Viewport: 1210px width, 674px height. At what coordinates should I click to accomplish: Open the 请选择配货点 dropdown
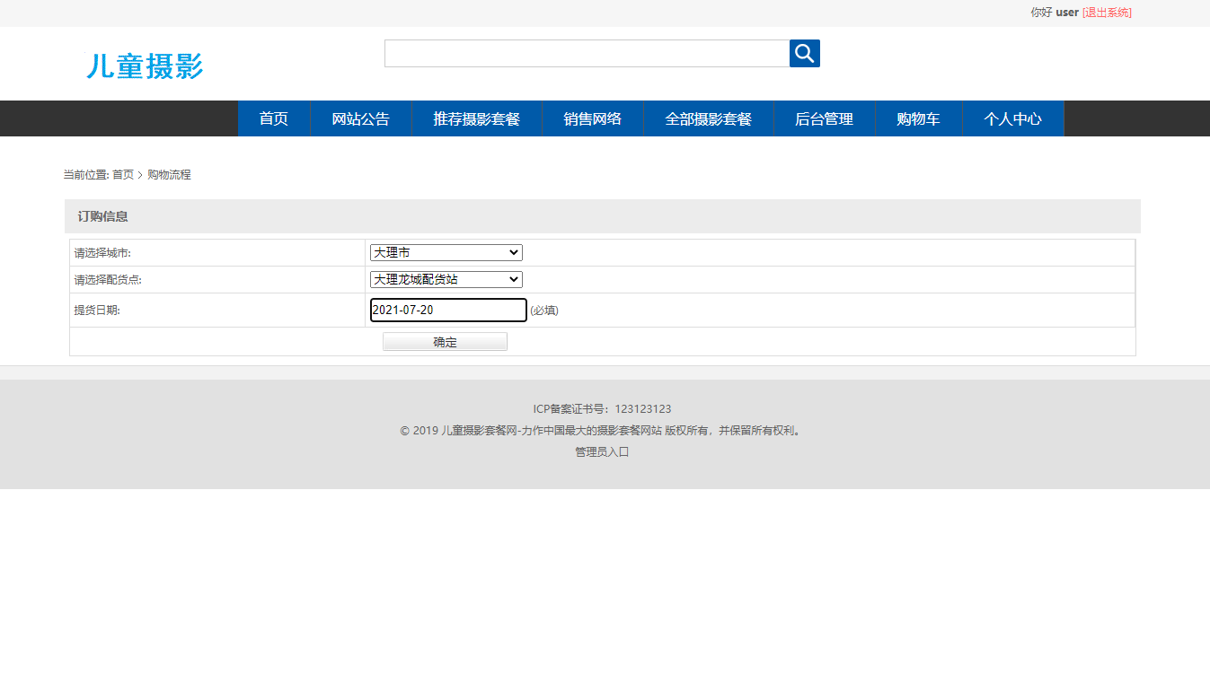click(x=444, y=279)
